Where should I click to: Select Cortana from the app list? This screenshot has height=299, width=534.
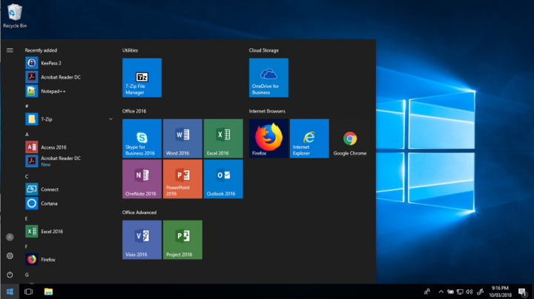[x=49, y=204]
